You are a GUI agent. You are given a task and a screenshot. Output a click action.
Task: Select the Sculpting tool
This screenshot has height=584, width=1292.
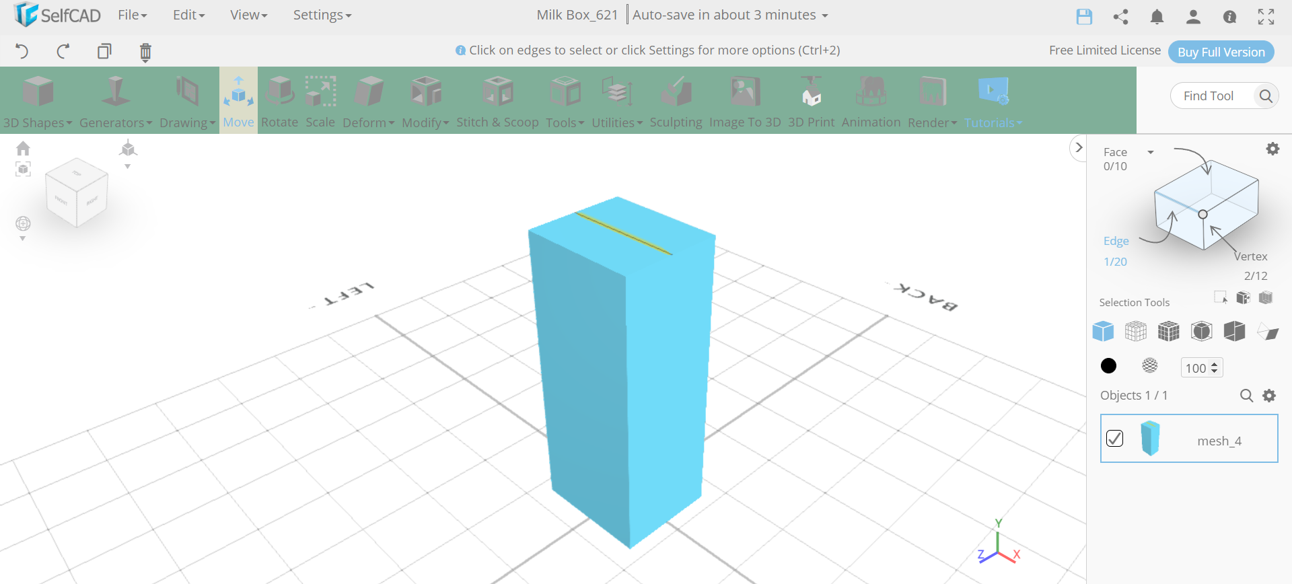(x=676, y=101)
